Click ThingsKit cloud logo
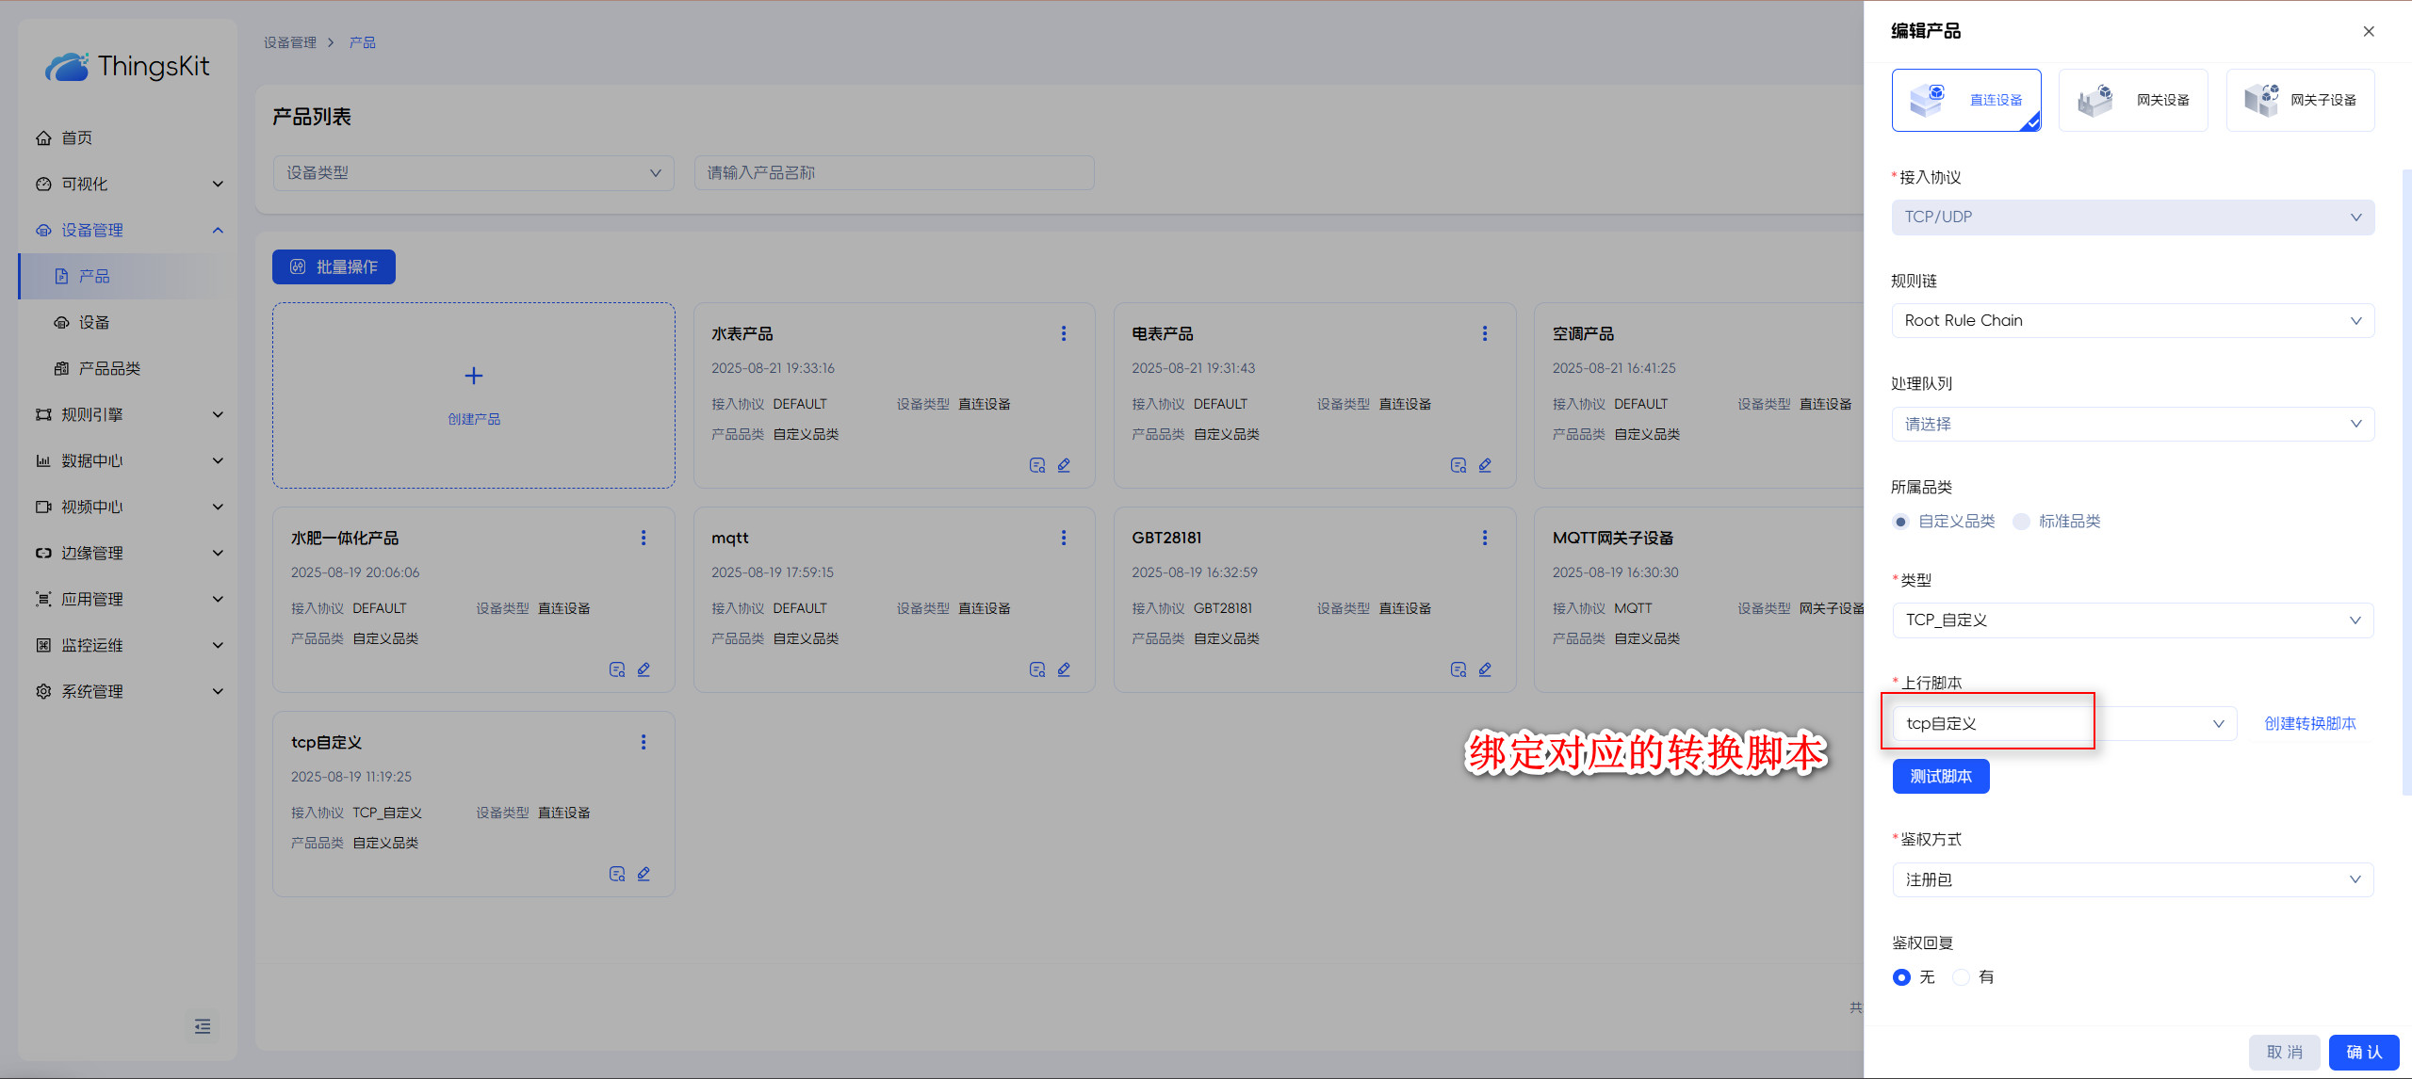Viewport: 2412px width, 1079px height. pos(68,67)
